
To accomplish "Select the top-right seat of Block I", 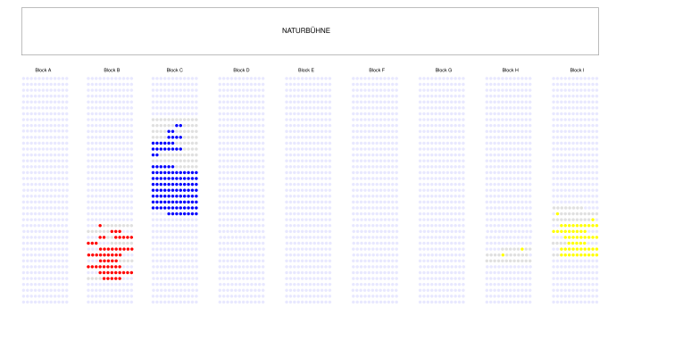I will pos(596,79).
